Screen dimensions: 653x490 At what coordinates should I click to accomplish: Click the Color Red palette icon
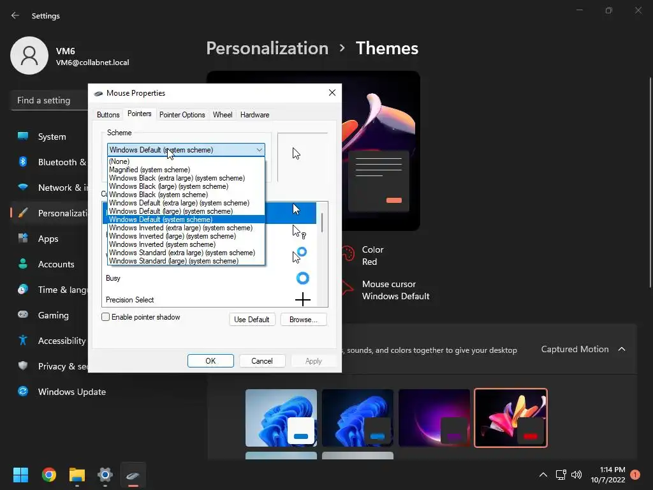coord(348,253)
